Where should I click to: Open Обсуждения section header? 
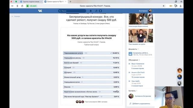pyautogui.click(x=133, y=60)
